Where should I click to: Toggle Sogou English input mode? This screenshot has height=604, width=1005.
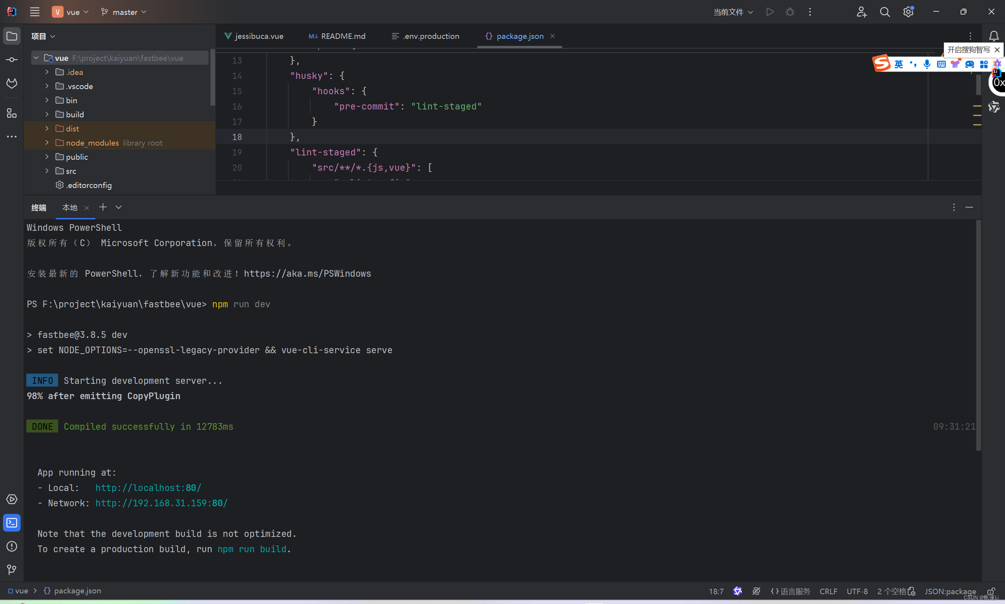(898, 64)
